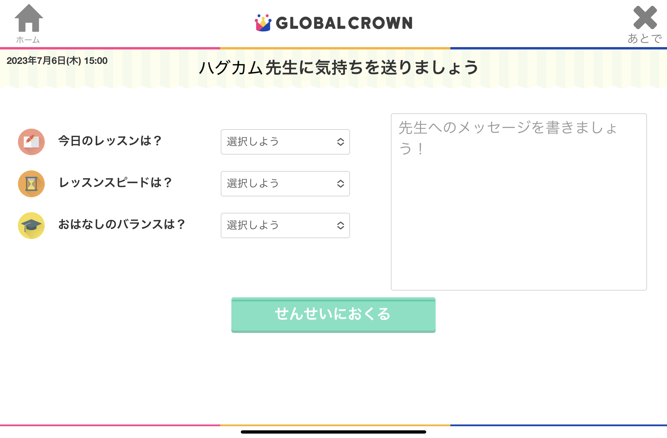Click the おはなしのバランスは？ question label
The image size is (667, 438).
[122, 225]
